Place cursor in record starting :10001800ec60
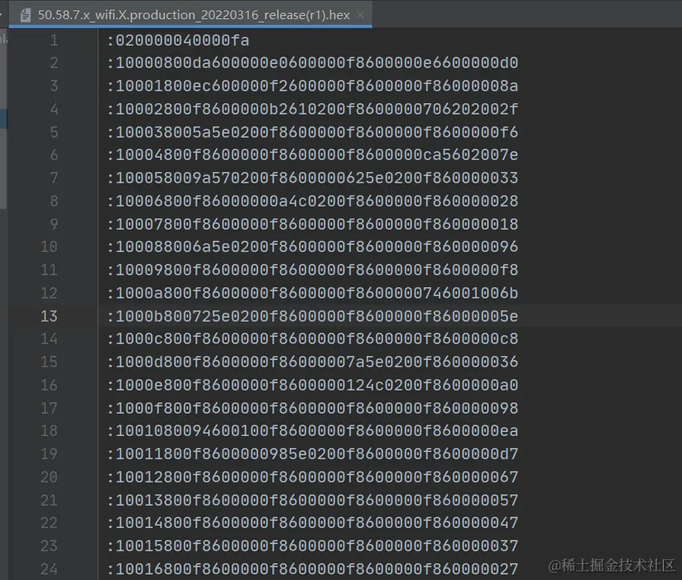682x580 pixels. (313, 86)
